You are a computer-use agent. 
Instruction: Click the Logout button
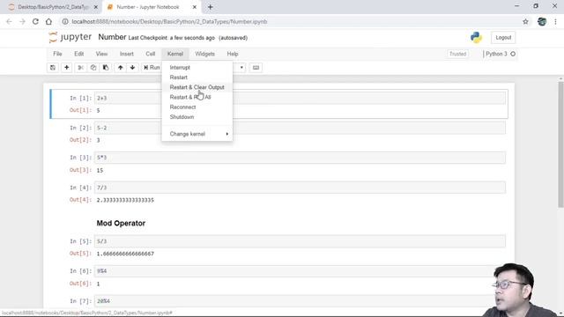[503, 37]
